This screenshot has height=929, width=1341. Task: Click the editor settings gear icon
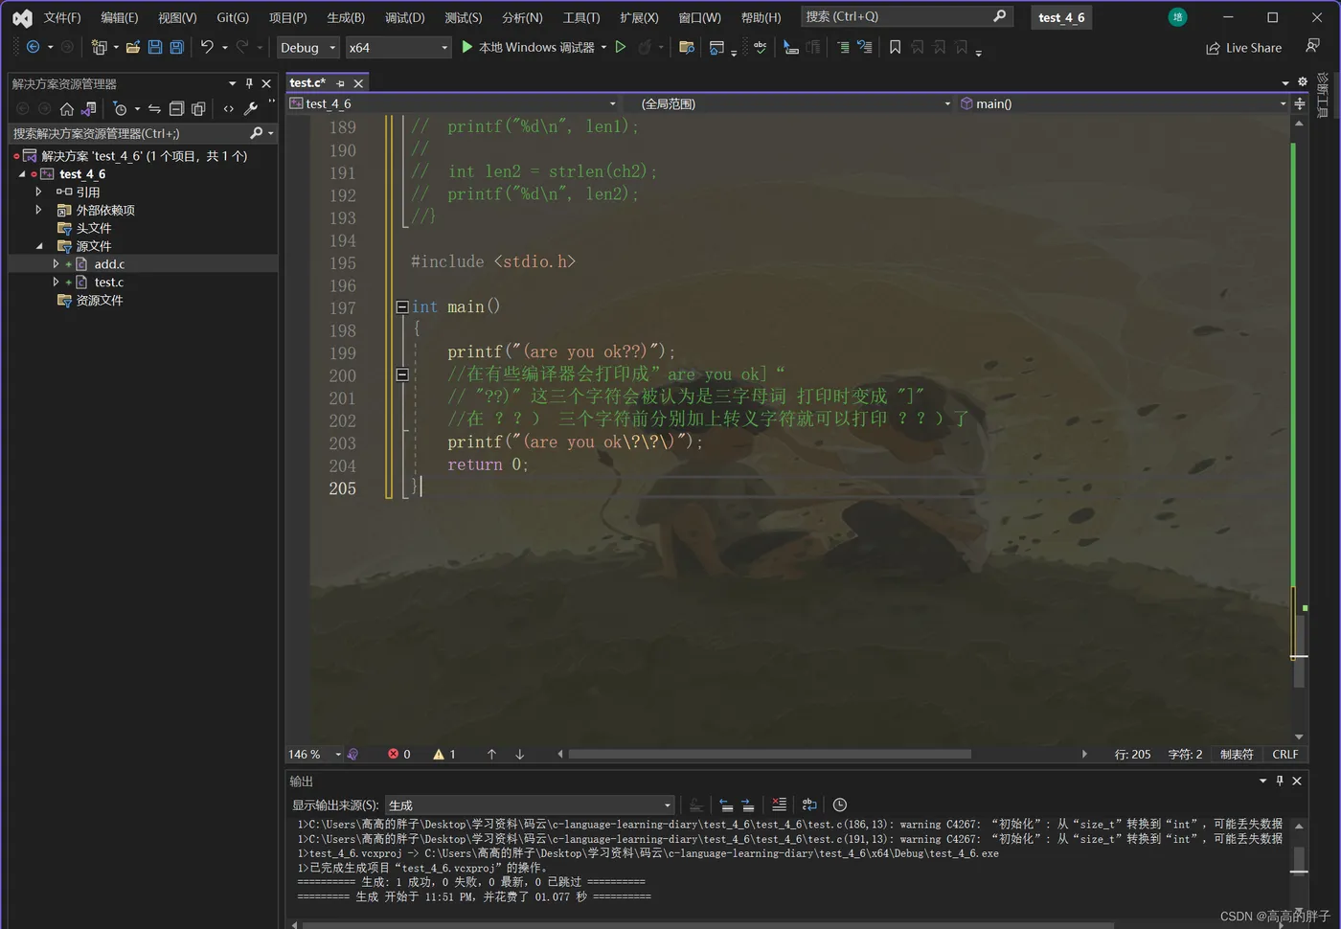(1302, 82)
